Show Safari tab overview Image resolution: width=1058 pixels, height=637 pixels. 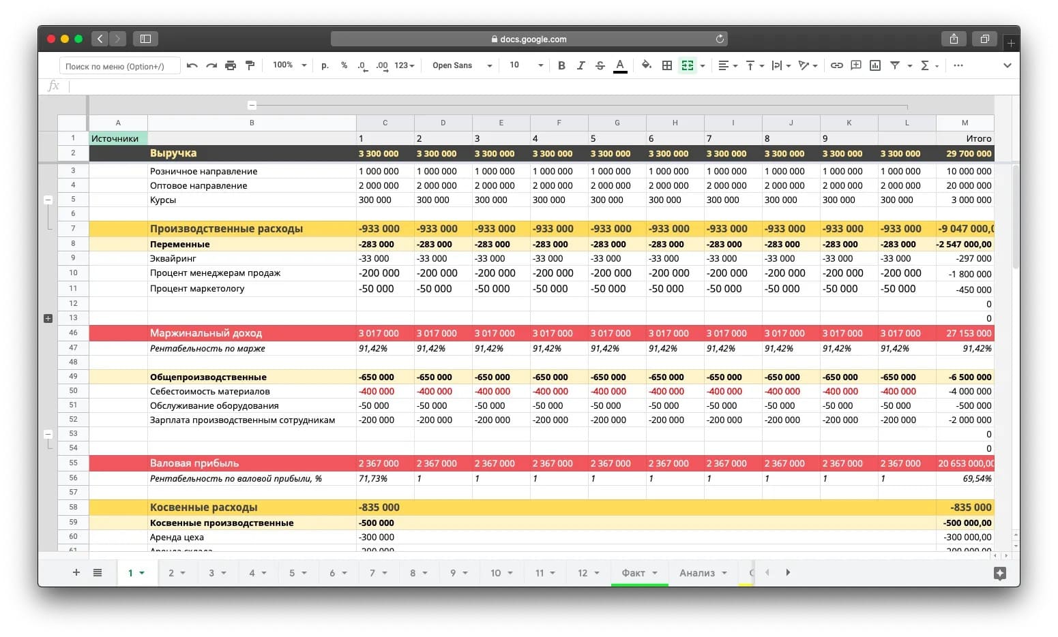pyautogui.click(x=984, y=39)
